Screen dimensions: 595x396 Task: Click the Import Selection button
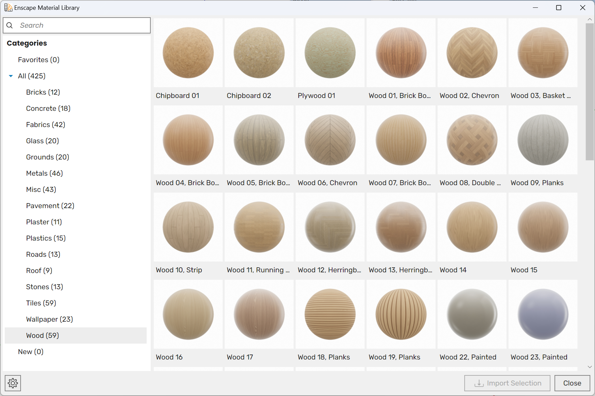pyautogui.click(x=507, y=383)
